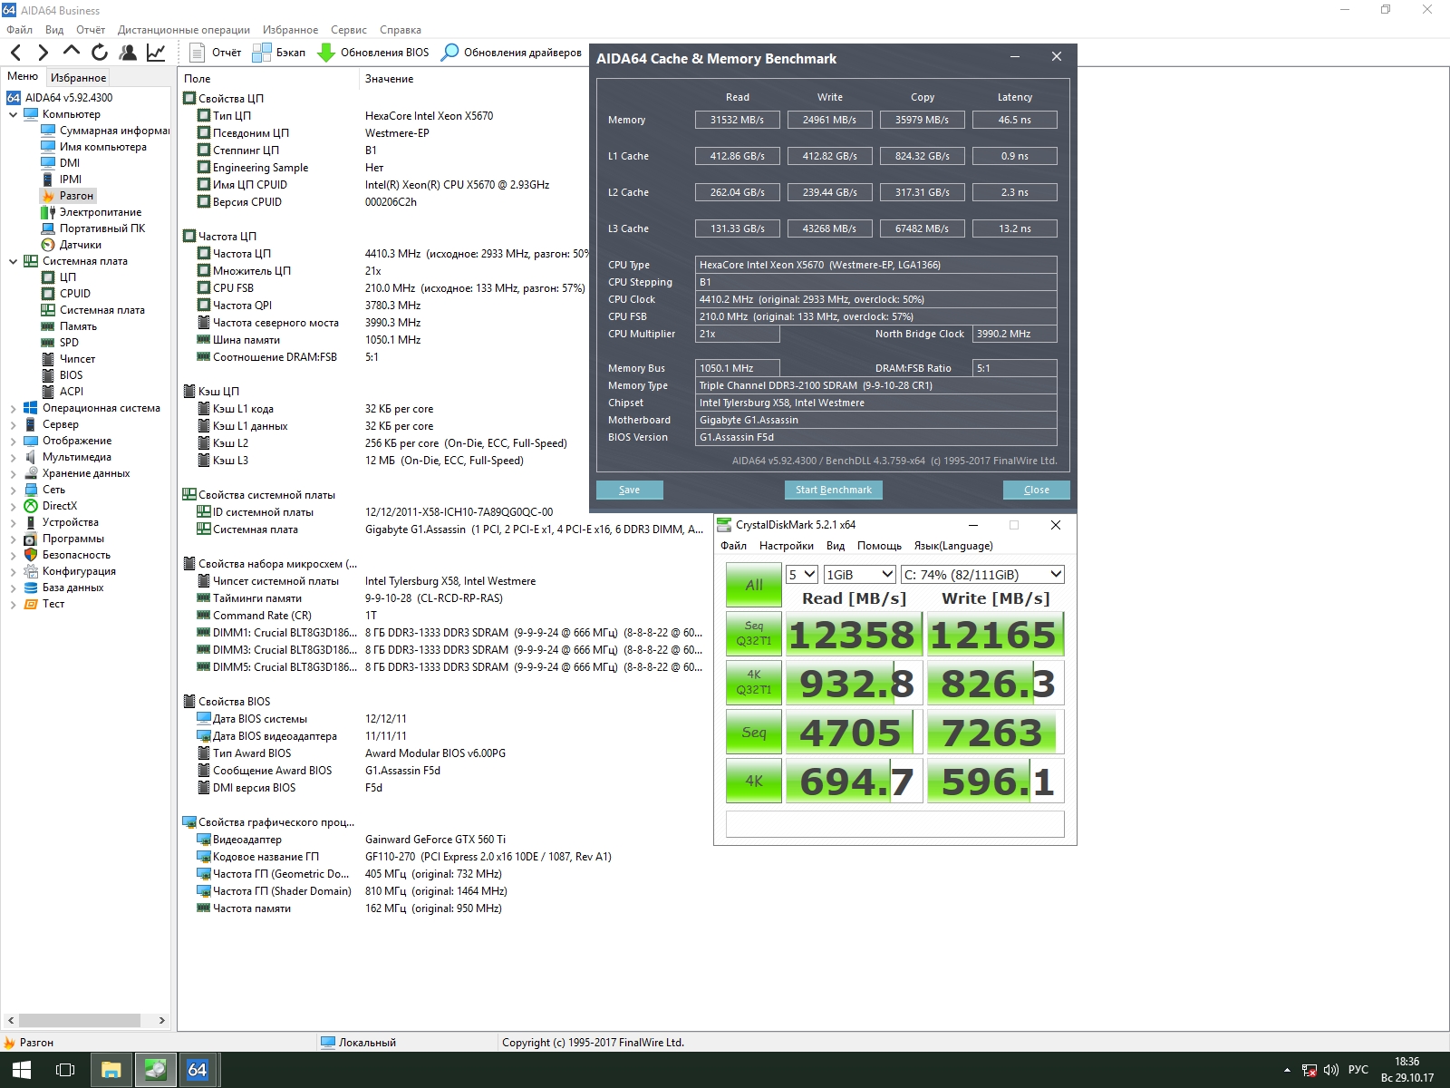
Task: Select the Память tree item
Action: coord(69,326)
